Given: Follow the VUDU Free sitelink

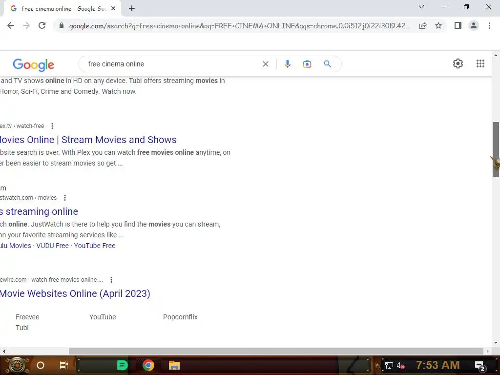Looking at the screenshot, I should (53, 246).
